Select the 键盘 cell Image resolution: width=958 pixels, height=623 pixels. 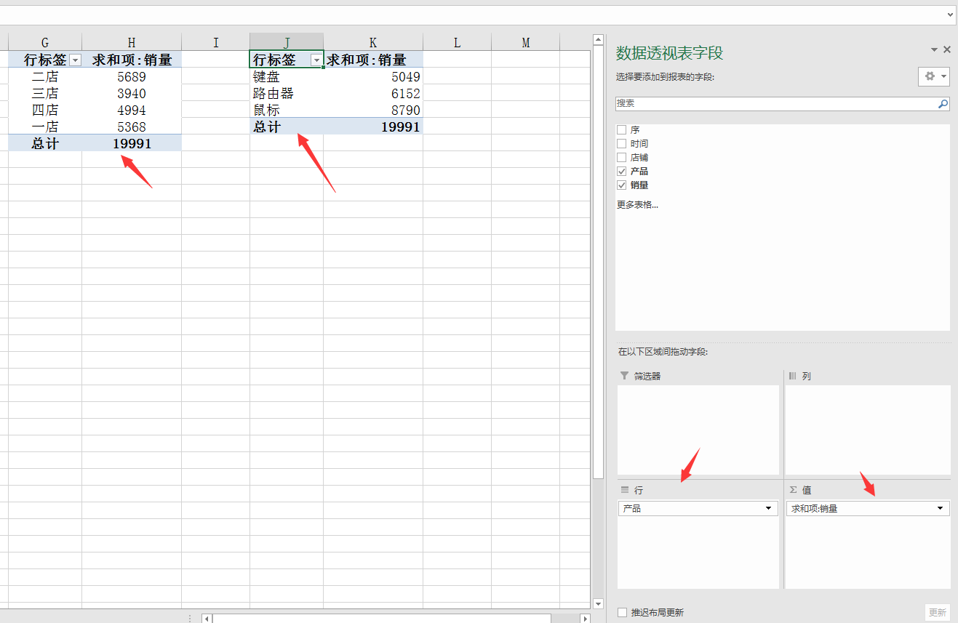coord(287,76)
